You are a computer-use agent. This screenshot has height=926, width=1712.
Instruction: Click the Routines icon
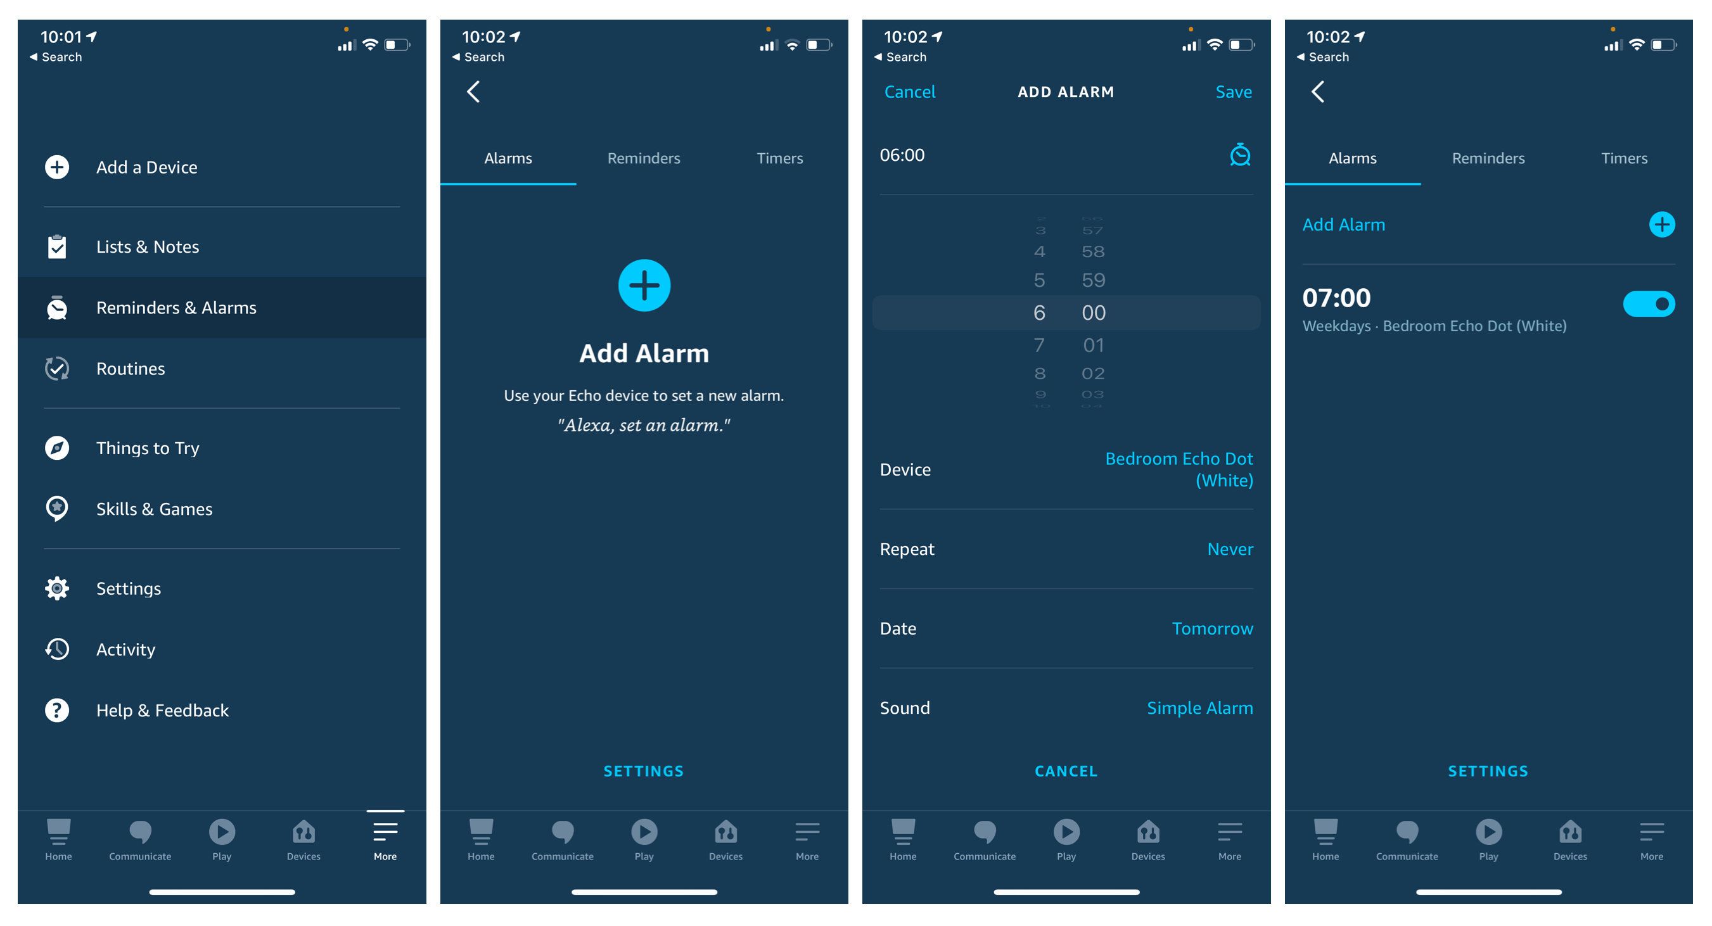click(x=57, y=367)
